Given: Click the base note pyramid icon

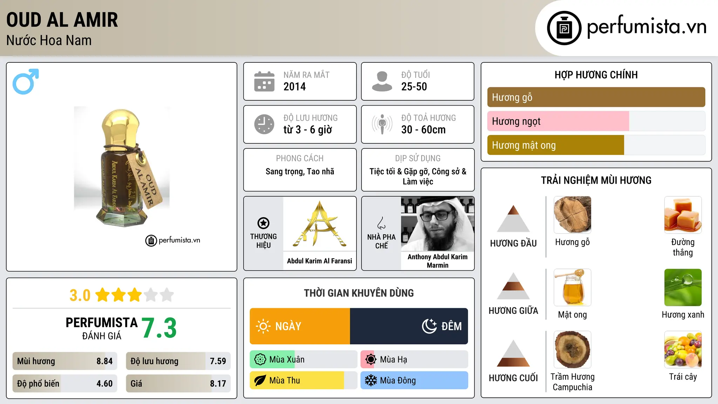Looking at the screenshot, I should coord(513,353).
